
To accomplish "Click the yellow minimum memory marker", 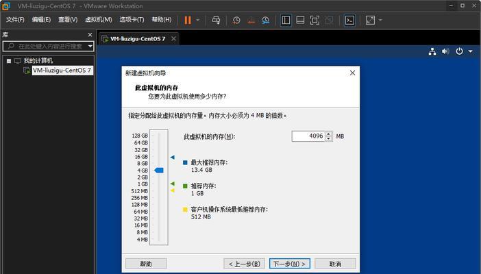I will click(173, 190).
